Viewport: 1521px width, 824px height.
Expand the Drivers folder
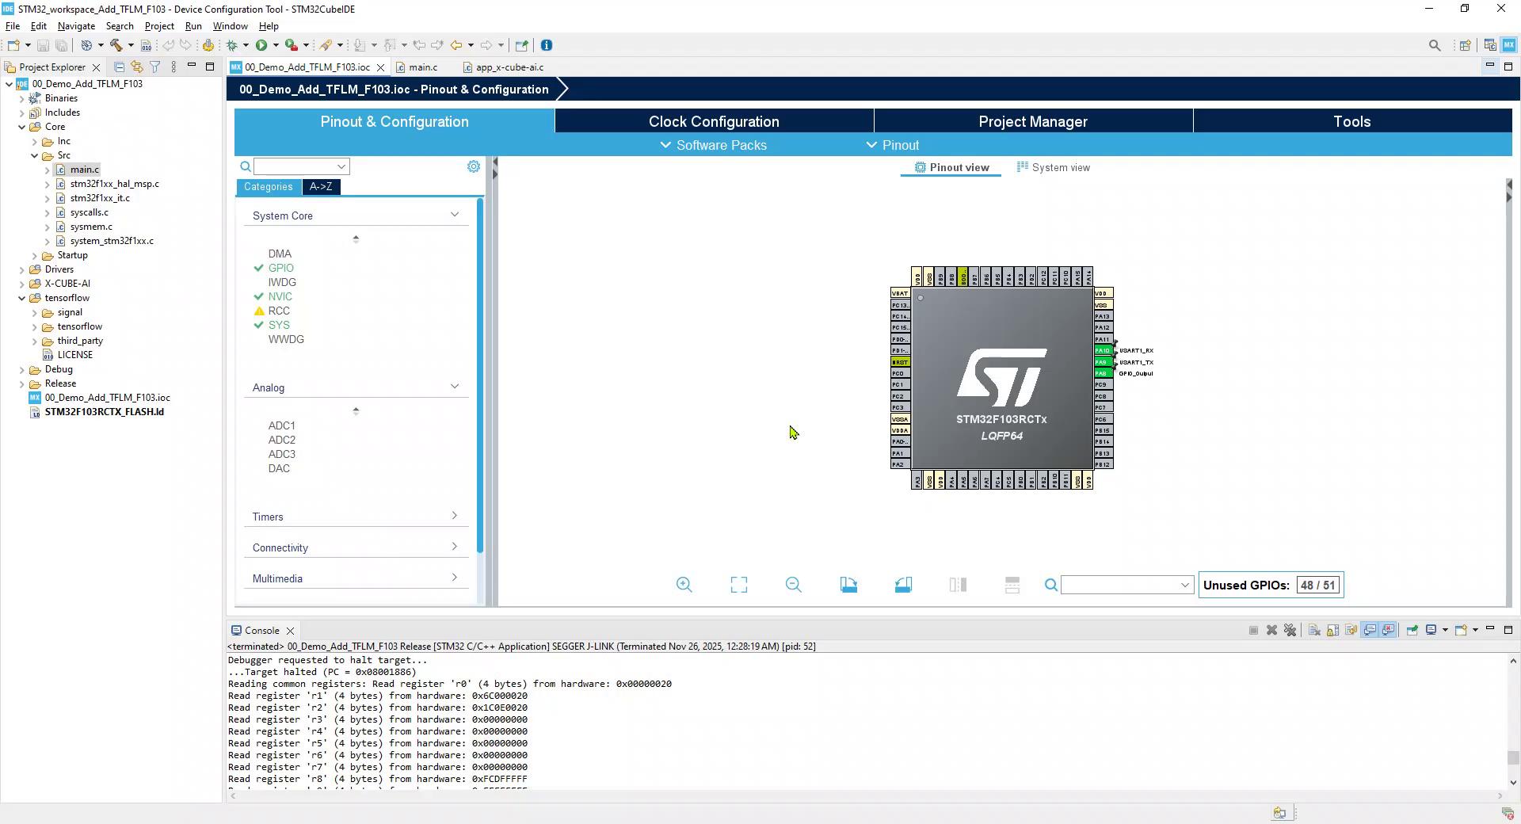tap(21, 269)
